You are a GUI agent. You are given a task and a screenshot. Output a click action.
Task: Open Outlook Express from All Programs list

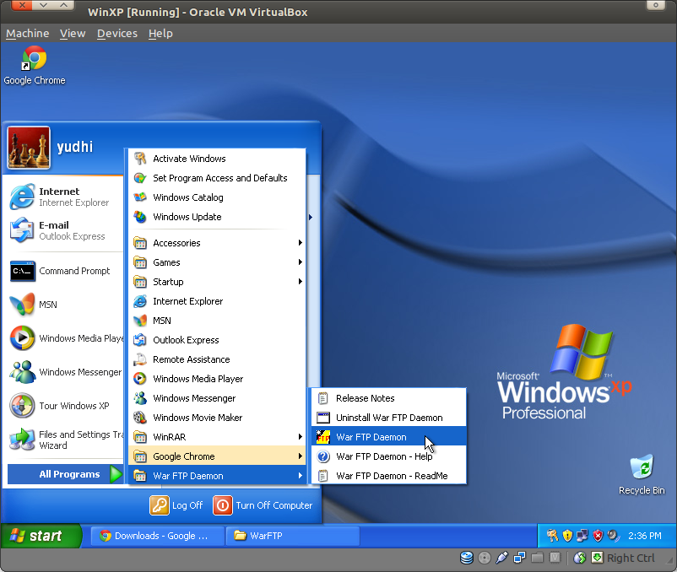[217, 340]
